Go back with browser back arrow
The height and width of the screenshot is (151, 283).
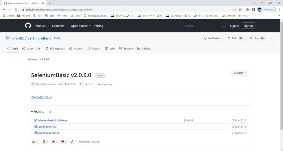click(x=4, y=10)
